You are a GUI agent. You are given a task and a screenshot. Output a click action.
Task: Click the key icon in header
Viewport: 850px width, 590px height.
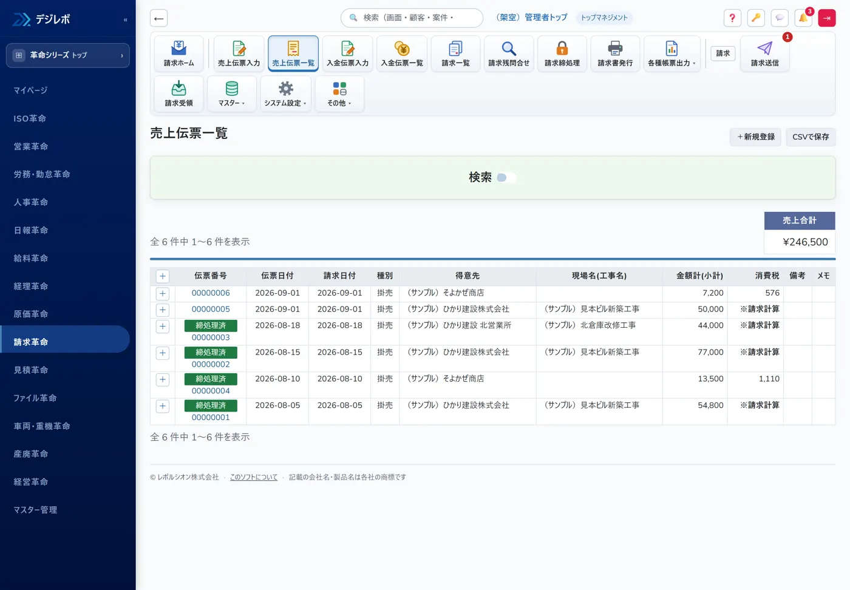(756, 18)
